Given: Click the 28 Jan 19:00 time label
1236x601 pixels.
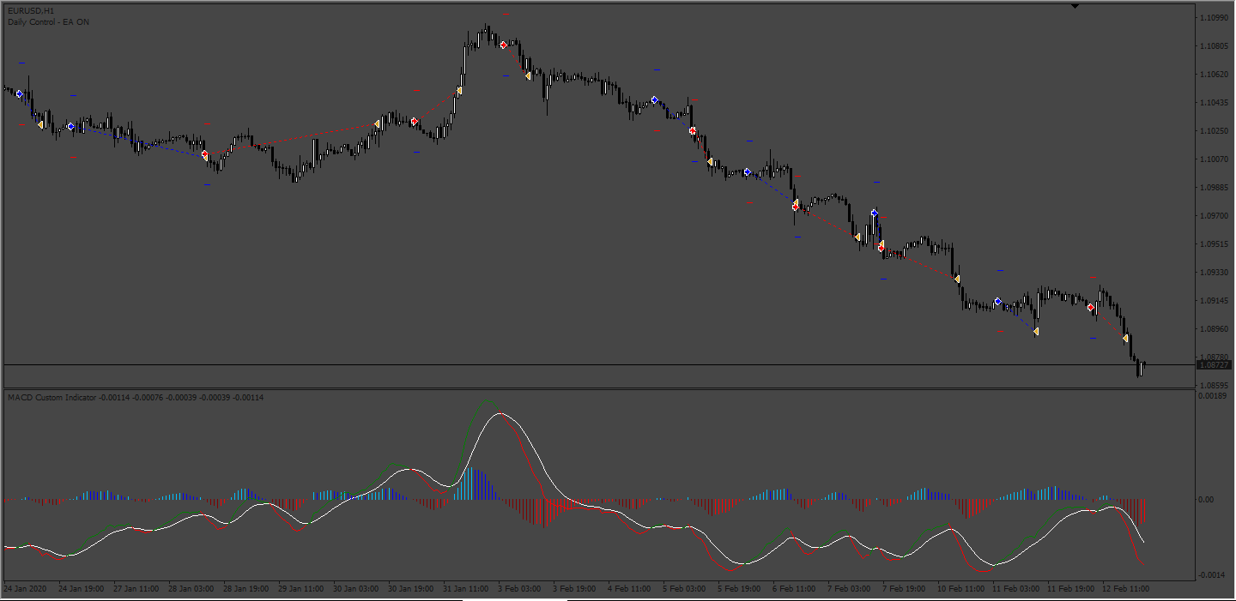Looking at the screenshot, I should coord(246,590).
